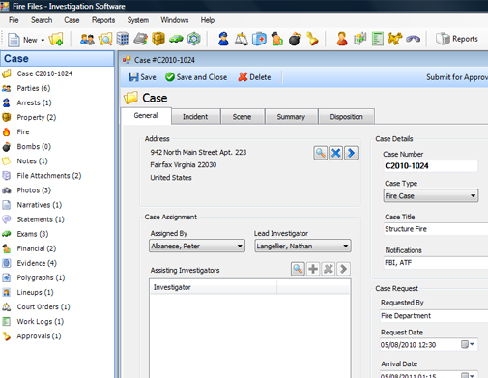Viewport: 488px width, 378px height.
Task: Click the Case Number field
Action: [431, 166]
